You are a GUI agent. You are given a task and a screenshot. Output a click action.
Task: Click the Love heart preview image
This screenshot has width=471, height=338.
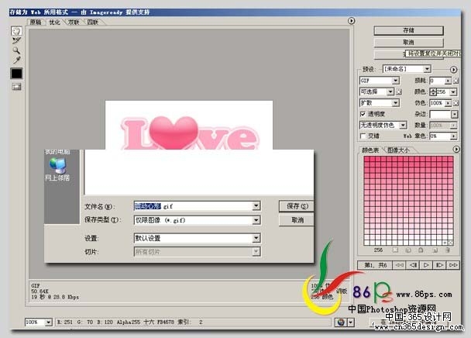pyautogui.click(x=189, y=125)
